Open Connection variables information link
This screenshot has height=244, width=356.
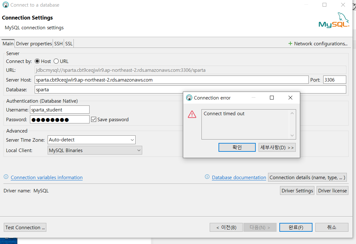(47, 177)
